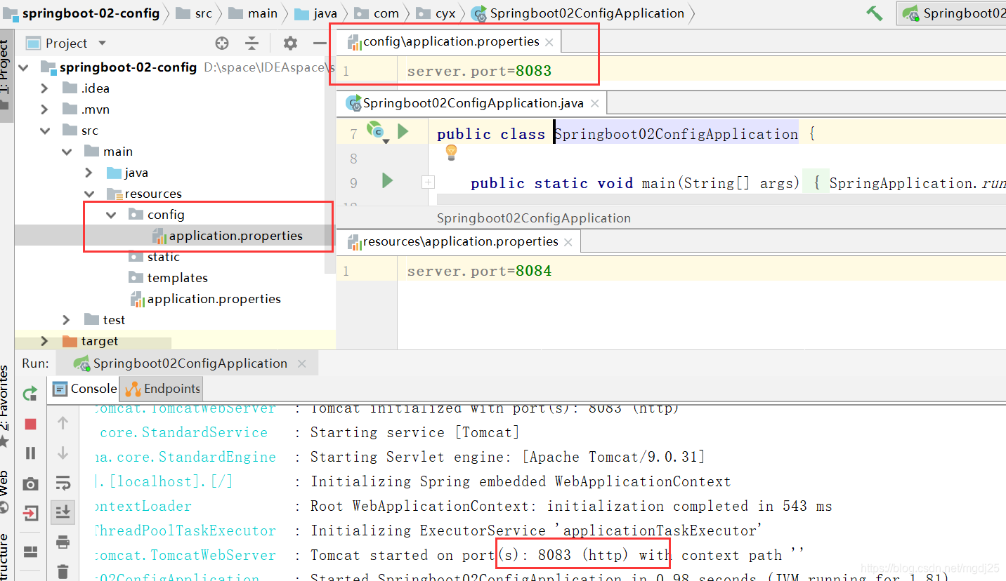The width and height of the screenshot is (1006, 581).
Task: Expand the java folder
Action: tap(89, 173)
